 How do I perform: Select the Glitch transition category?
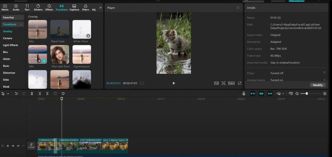[x=6, y=59]
